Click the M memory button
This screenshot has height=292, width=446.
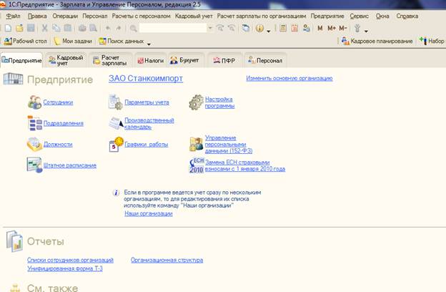pos(320,28)
